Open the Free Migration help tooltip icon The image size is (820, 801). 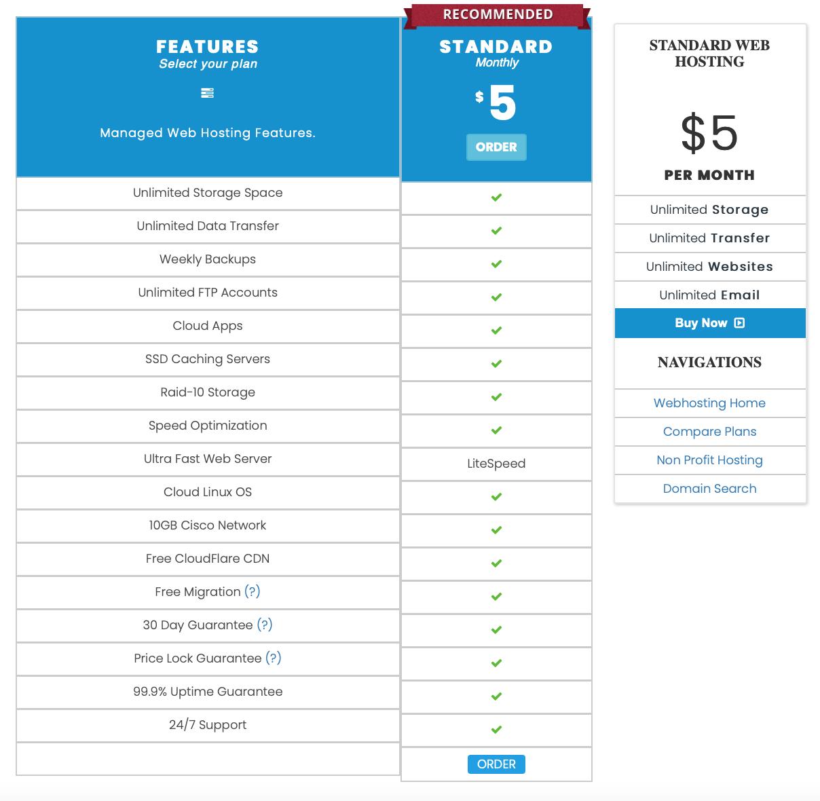click(252, 592)
